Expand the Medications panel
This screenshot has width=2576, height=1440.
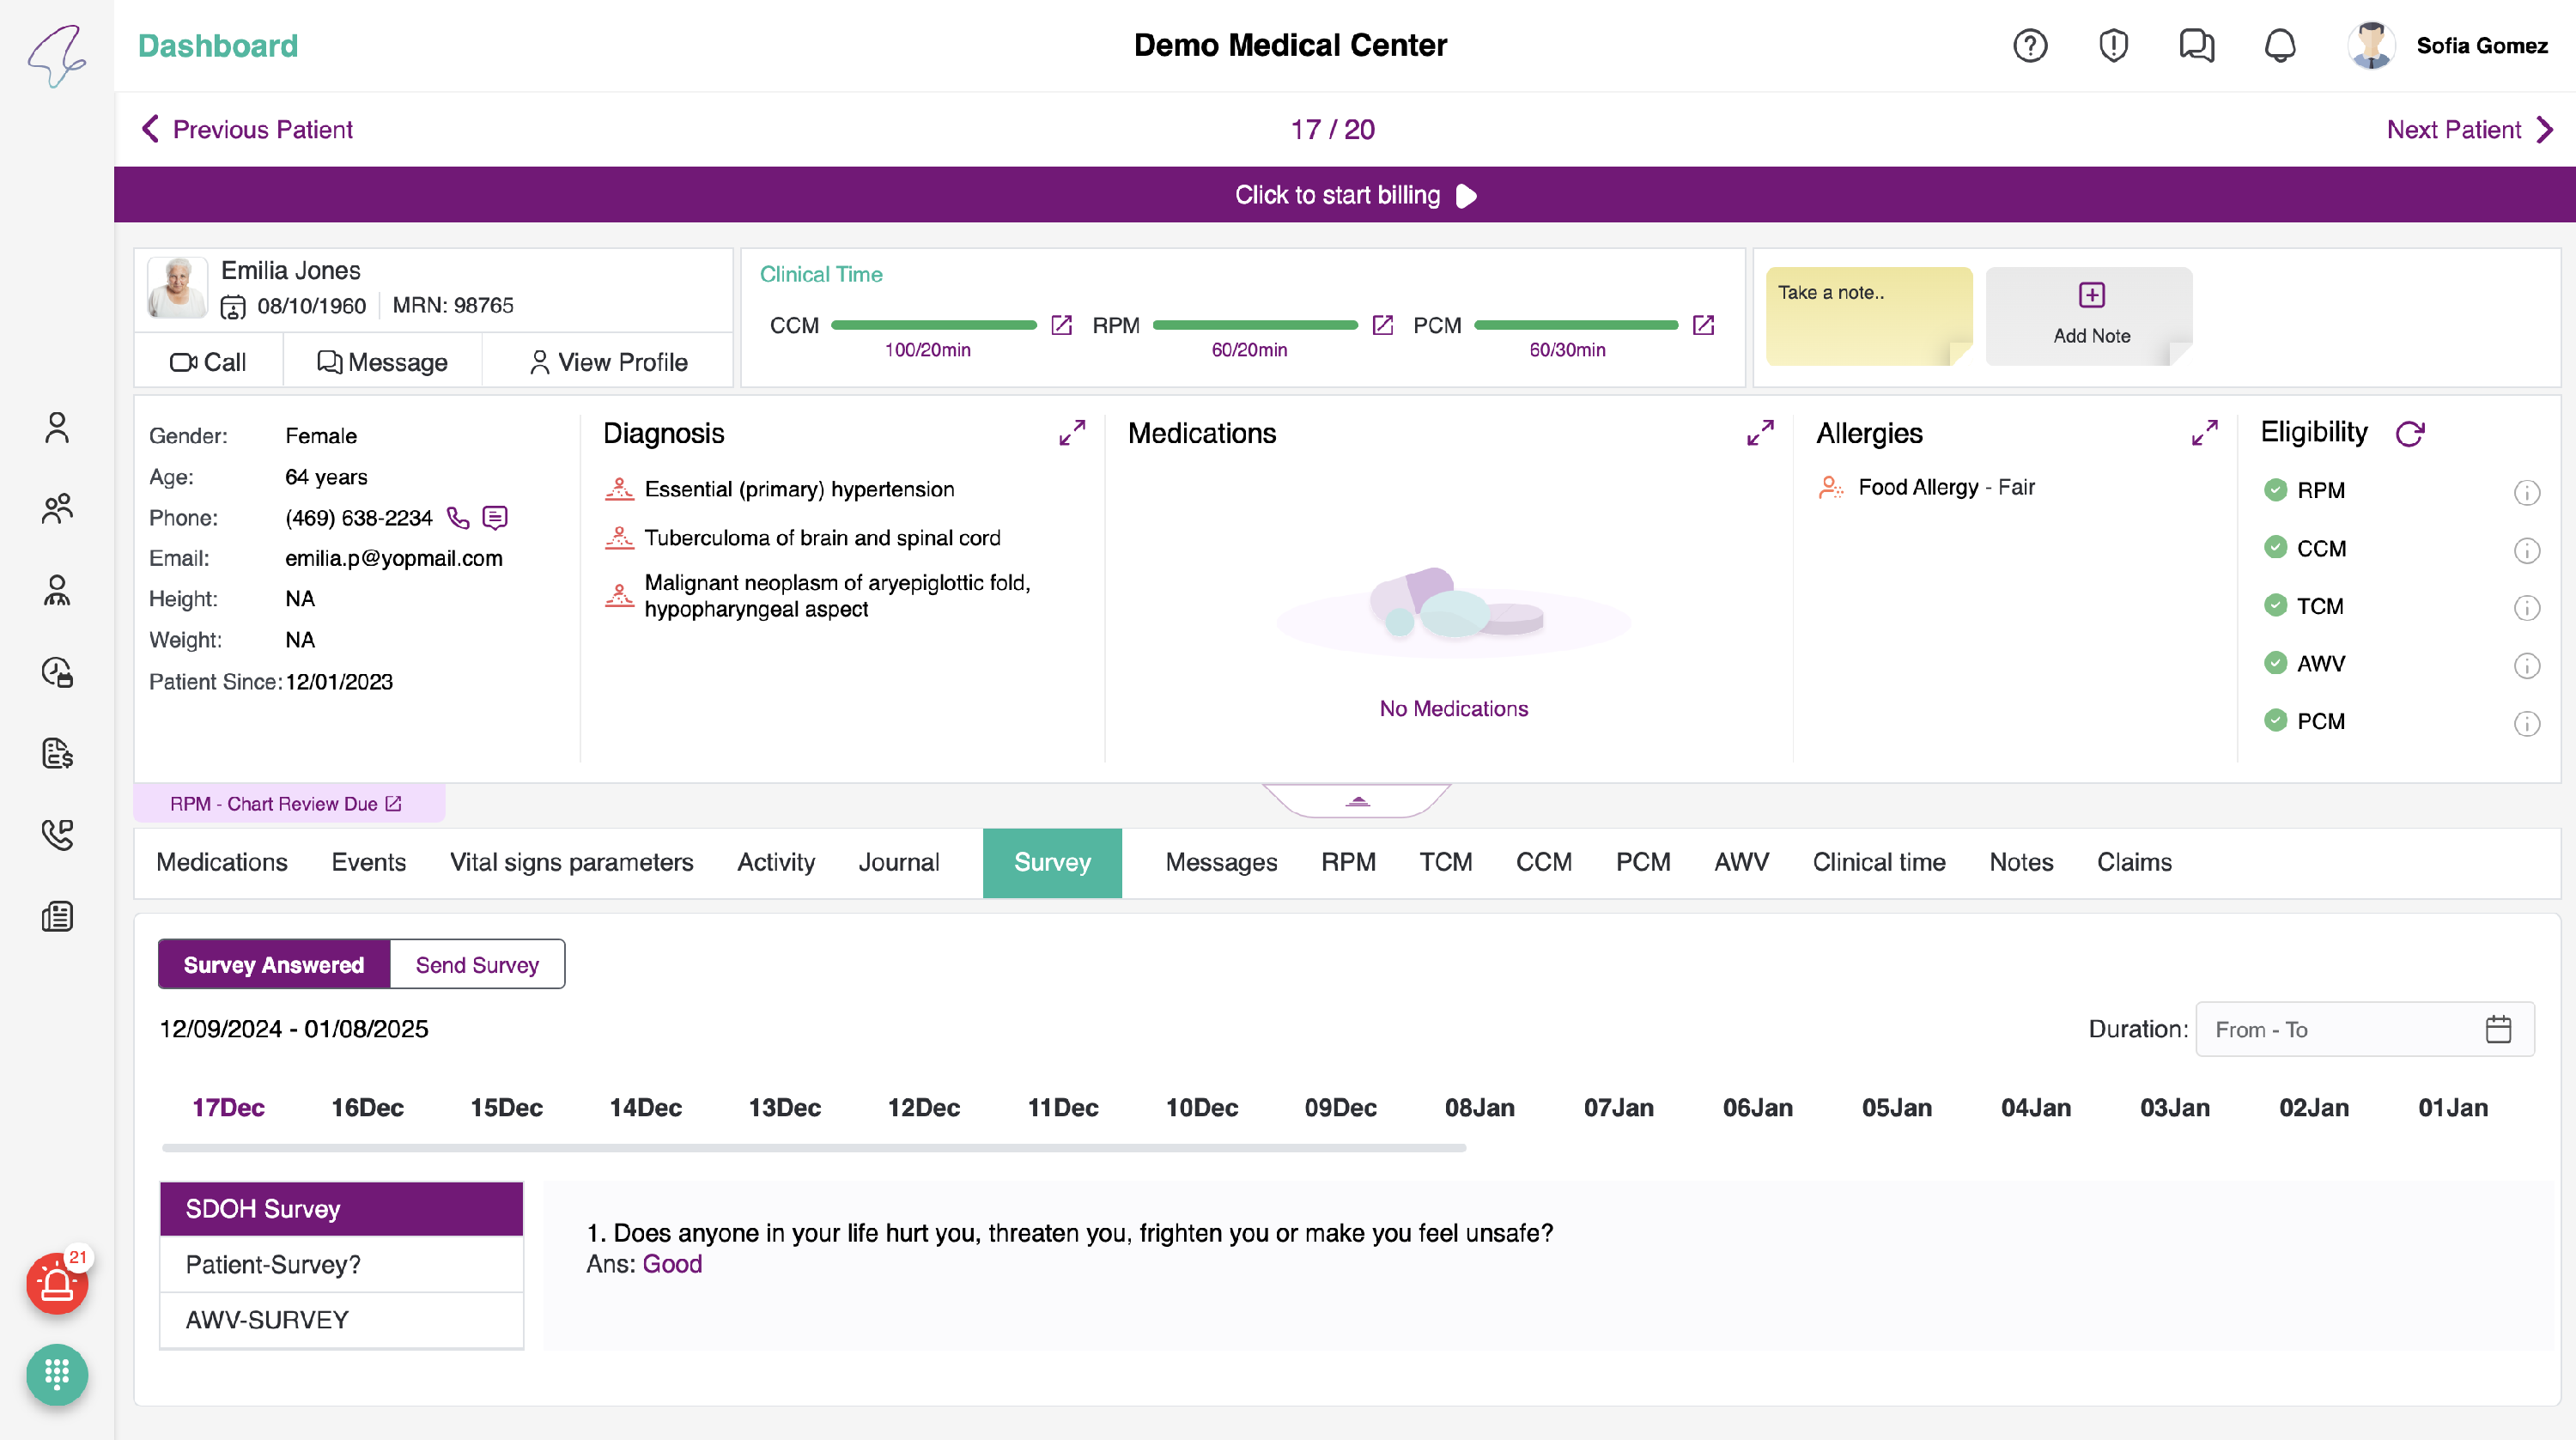click(1760, 433)
